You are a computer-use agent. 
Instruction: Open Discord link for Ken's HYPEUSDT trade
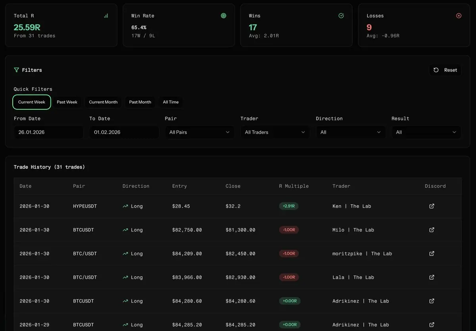pyautogui.click(x=432, y=206)
